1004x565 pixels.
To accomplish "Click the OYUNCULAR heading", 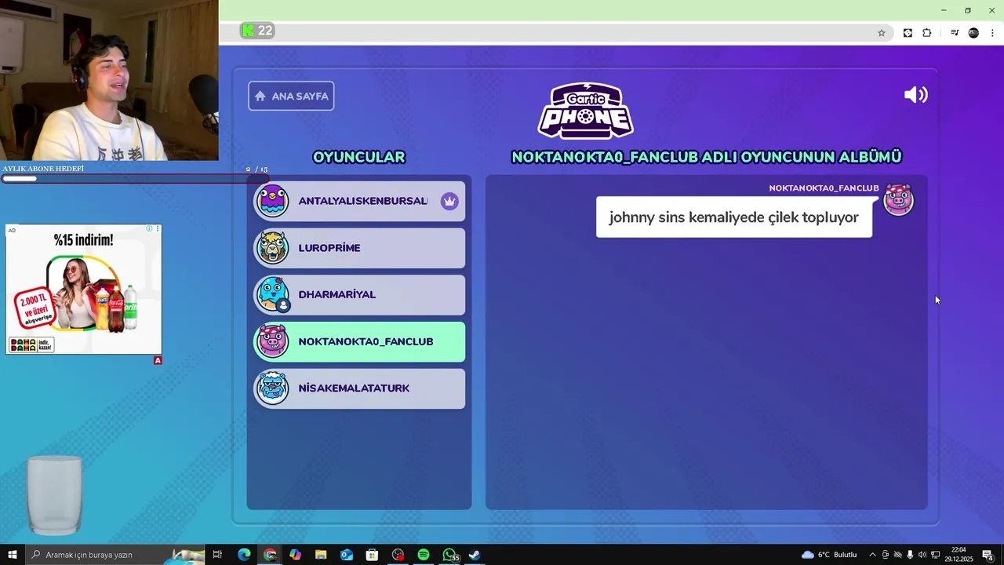I will click(359, 157).
